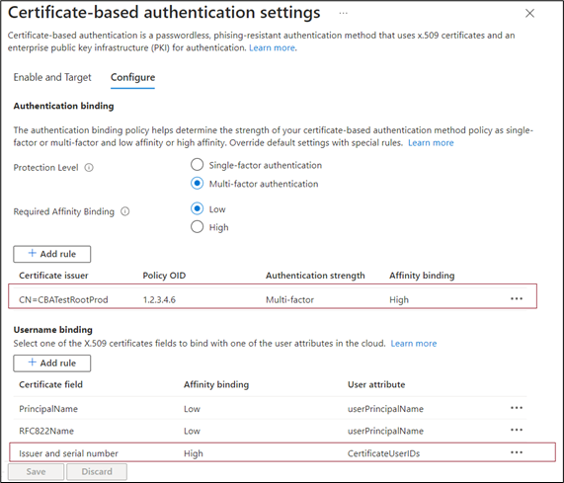Open Learn more link under Username binding
This screenshot has width=564, height=483.
tap(414, 344)
